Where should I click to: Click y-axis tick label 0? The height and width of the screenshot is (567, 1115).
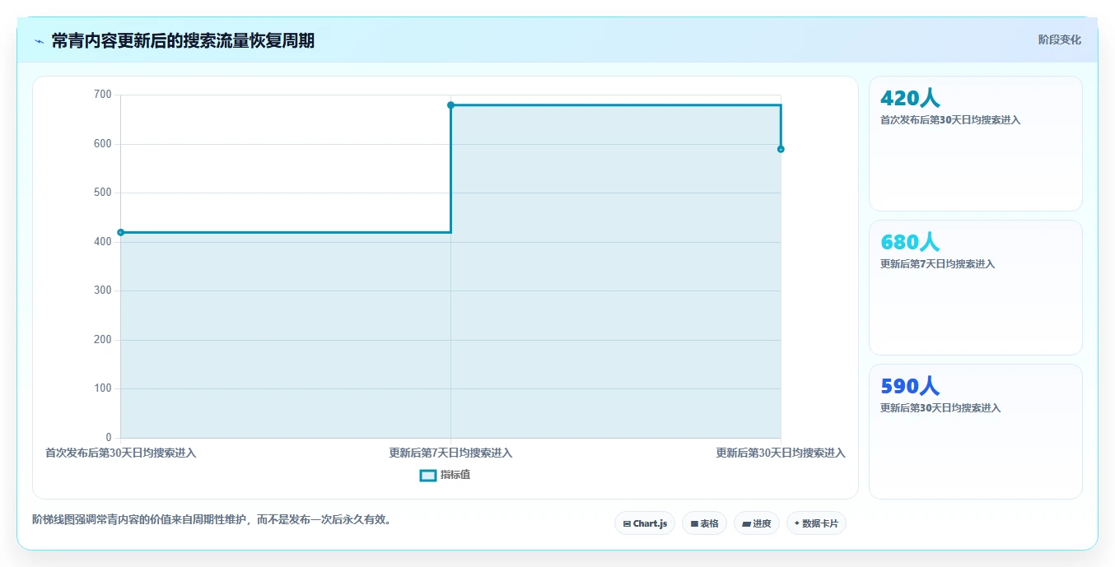(x=109, y=437)
